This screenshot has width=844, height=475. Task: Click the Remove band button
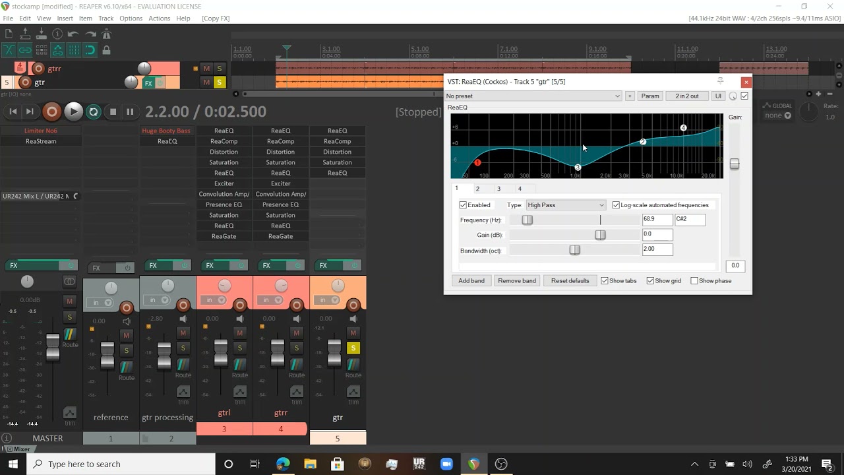click(x=517, y=281)
